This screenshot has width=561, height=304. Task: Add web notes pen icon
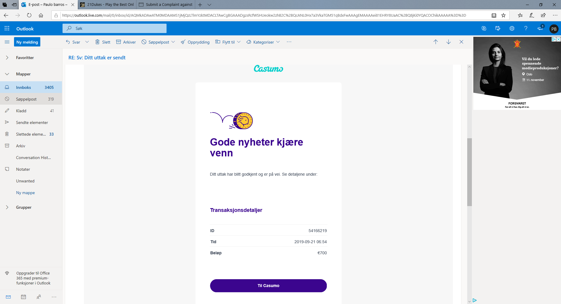point(532,15)
